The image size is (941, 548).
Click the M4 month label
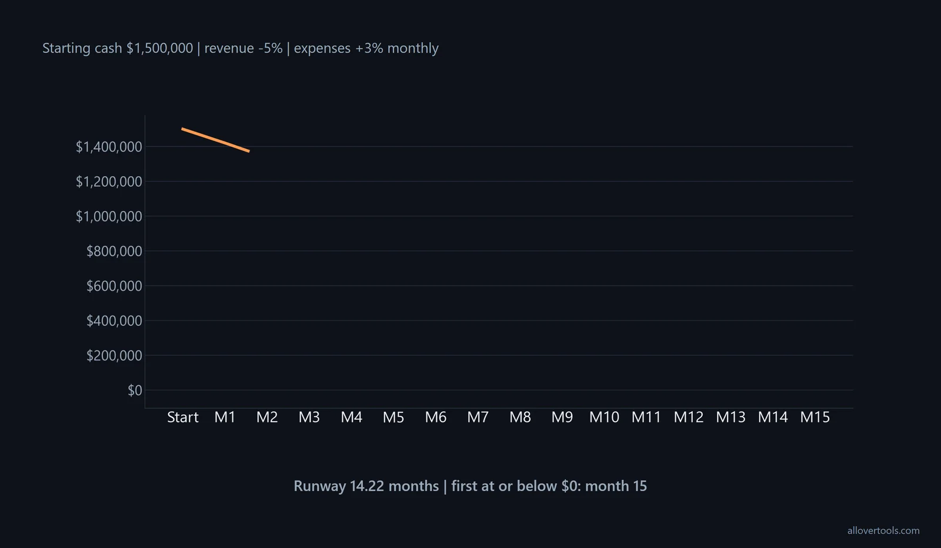(x=351, y=417)
